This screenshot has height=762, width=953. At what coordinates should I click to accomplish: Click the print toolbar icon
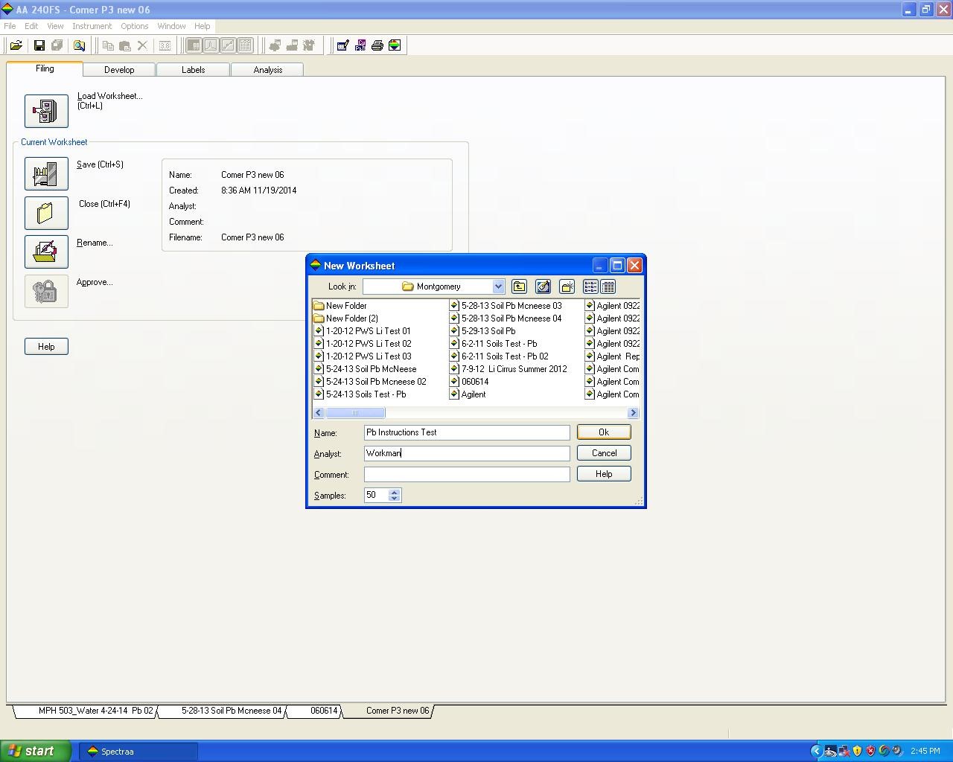click(x=377, y=45)
